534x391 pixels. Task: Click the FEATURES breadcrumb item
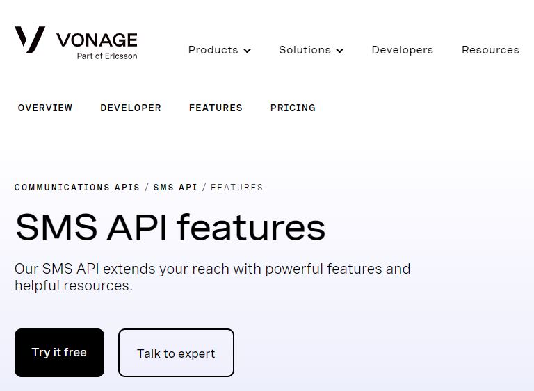237,188
